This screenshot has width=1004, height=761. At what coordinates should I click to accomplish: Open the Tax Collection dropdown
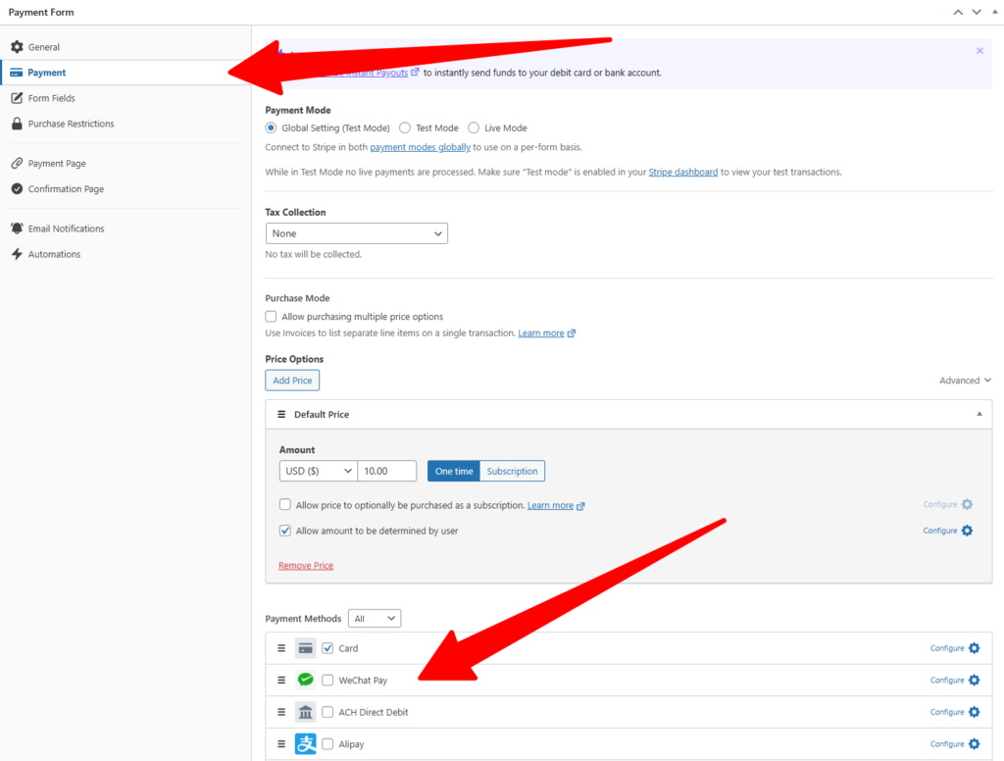pyautogui.click(x=356, y=233)
